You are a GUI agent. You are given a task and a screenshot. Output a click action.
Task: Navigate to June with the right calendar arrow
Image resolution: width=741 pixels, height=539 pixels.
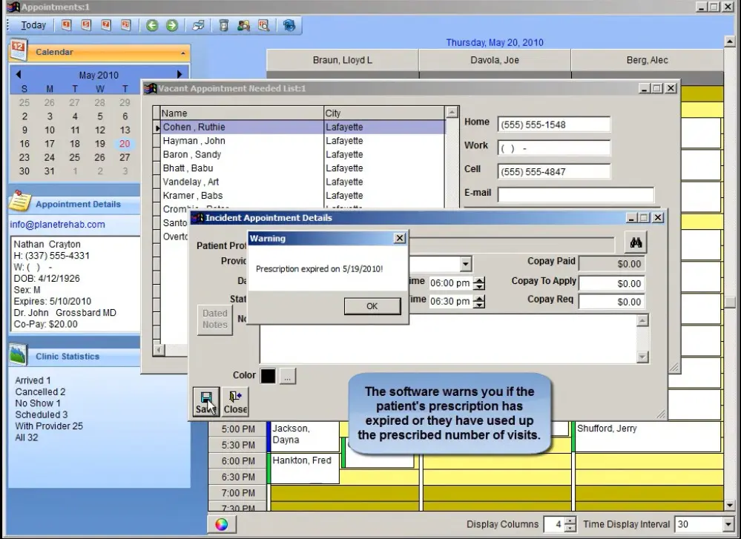click(179, 74)
